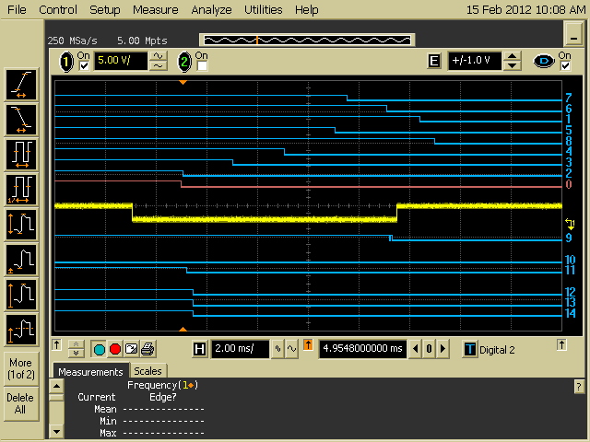
Task: Select the V average measurement icon
Action: [21, 330]
